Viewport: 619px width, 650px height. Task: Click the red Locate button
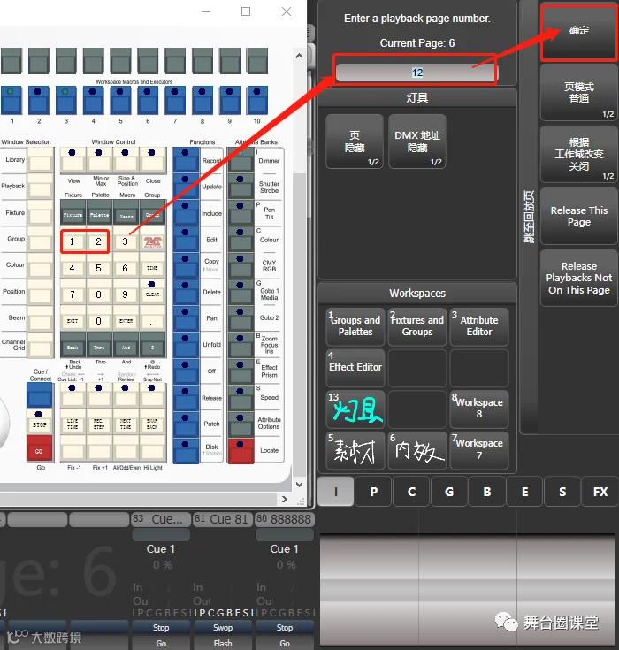[x=241, y=451]
